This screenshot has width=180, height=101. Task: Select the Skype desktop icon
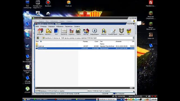point(28,36)
